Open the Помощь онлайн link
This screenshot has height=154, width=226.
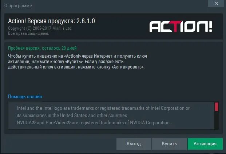(x=25, y=97)
